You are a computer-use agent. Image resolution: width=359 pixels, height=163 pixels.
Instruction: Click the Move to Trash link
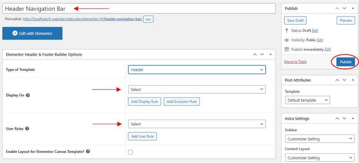coord(295,62)
